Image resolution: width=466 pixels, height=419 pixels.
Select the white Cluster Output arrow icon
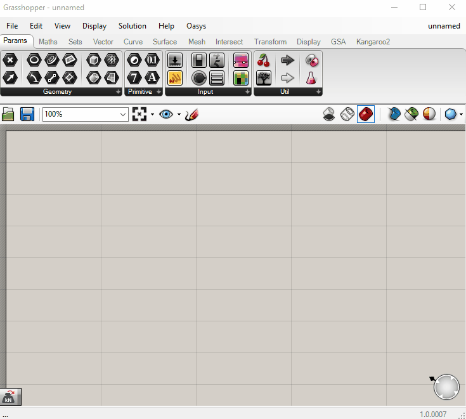point(287,78)
